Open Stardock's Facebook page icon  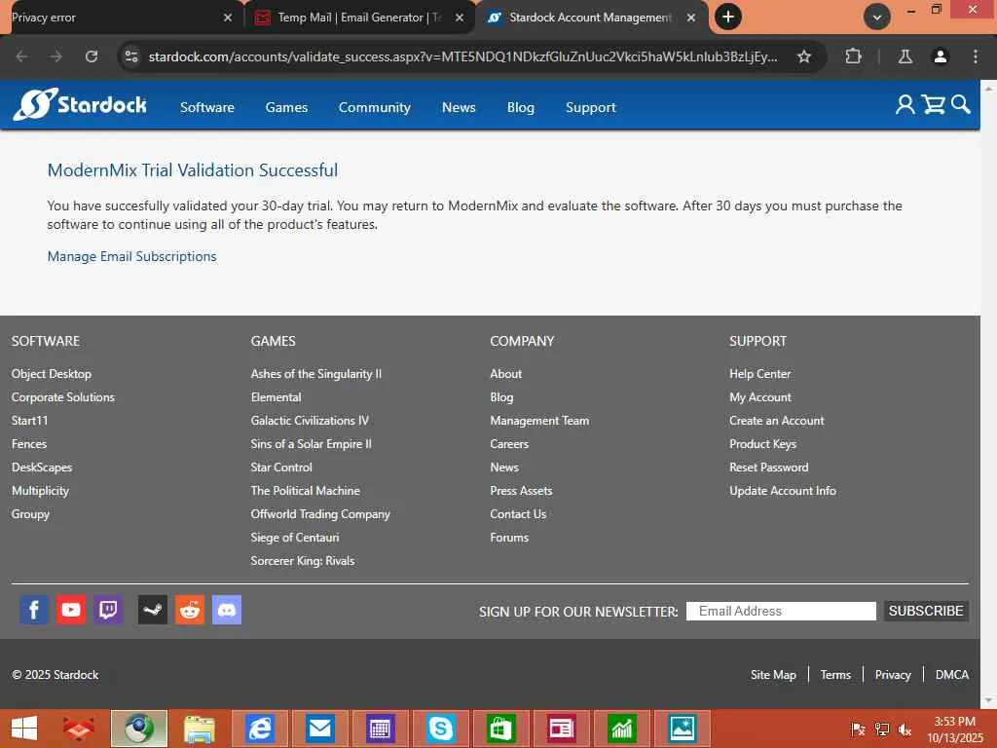click(34, 610)
